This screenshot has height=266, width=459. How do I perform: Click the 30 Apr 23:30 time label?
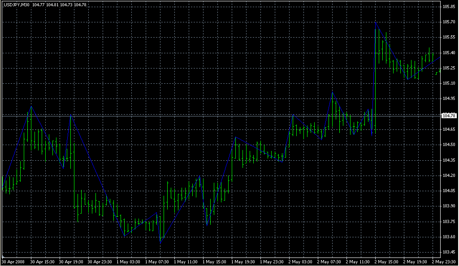(100, 262)
